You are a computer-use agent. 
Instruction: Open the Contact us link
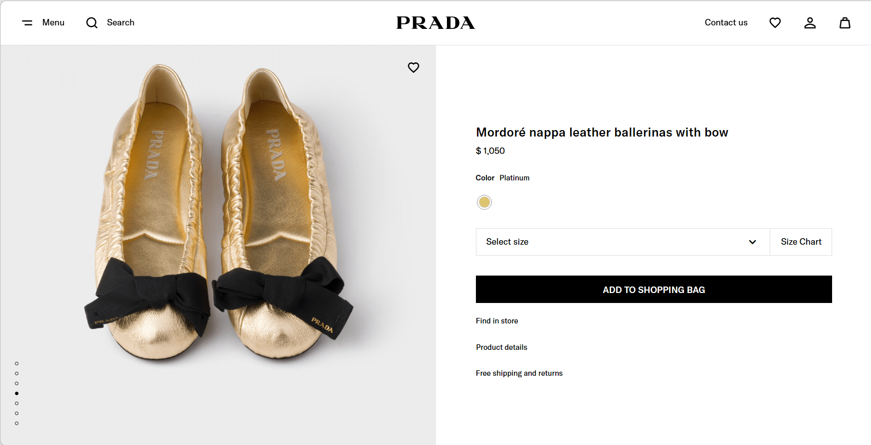(x=726, y=23)
